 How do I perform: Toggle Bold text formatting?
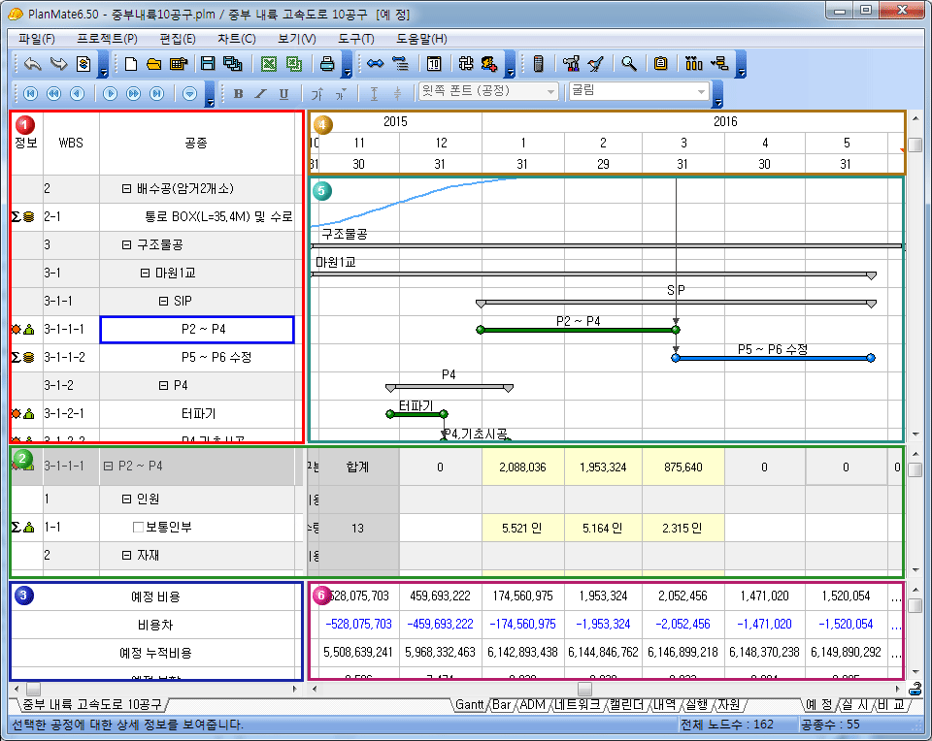[239, 93]
